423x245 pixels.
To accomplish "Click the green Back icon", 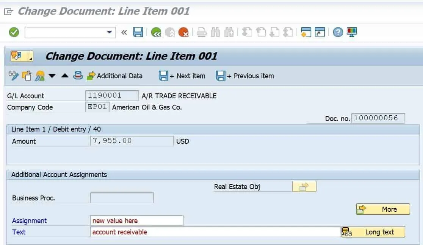I will 156,33.
